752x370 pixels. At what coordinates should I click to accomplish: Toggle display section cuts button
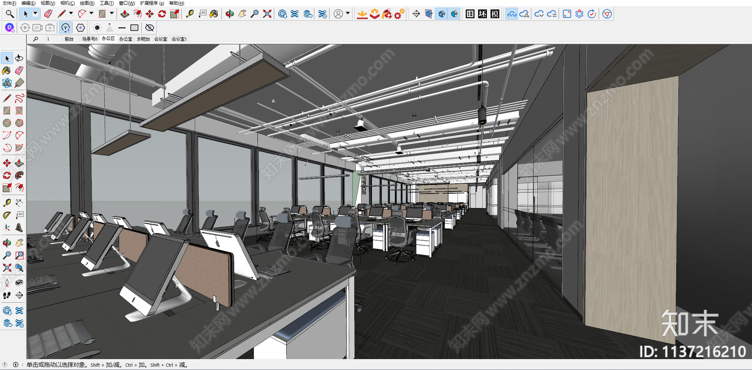tap(441, 14)
